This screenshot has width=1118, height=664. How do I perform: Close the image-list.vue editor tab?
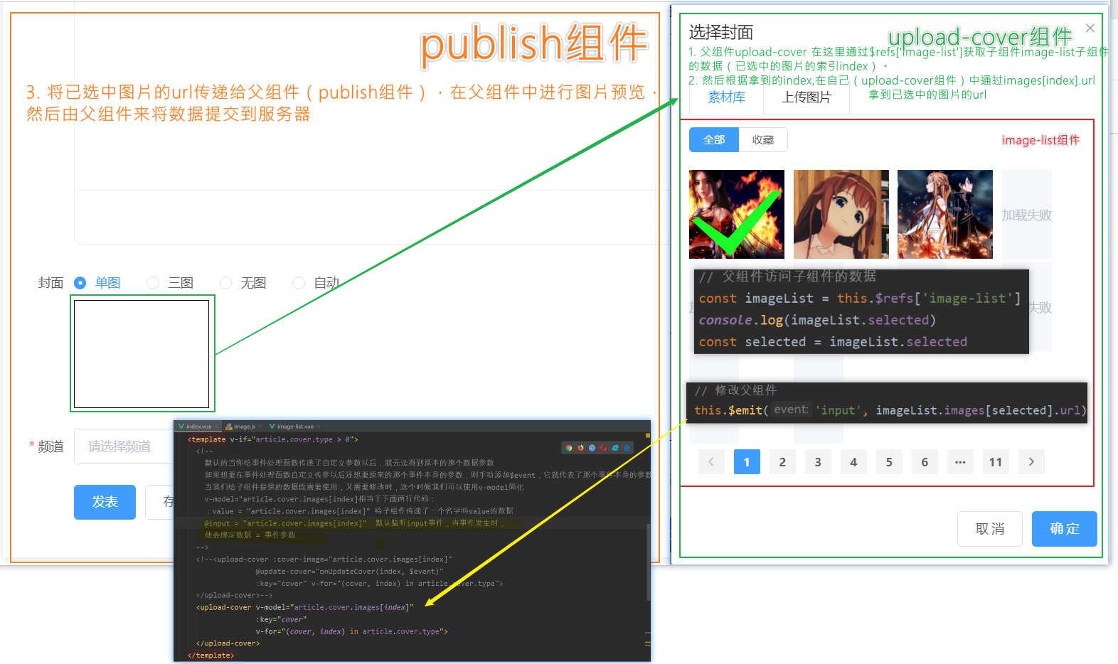pyautogui.click(x=319, y=427)
